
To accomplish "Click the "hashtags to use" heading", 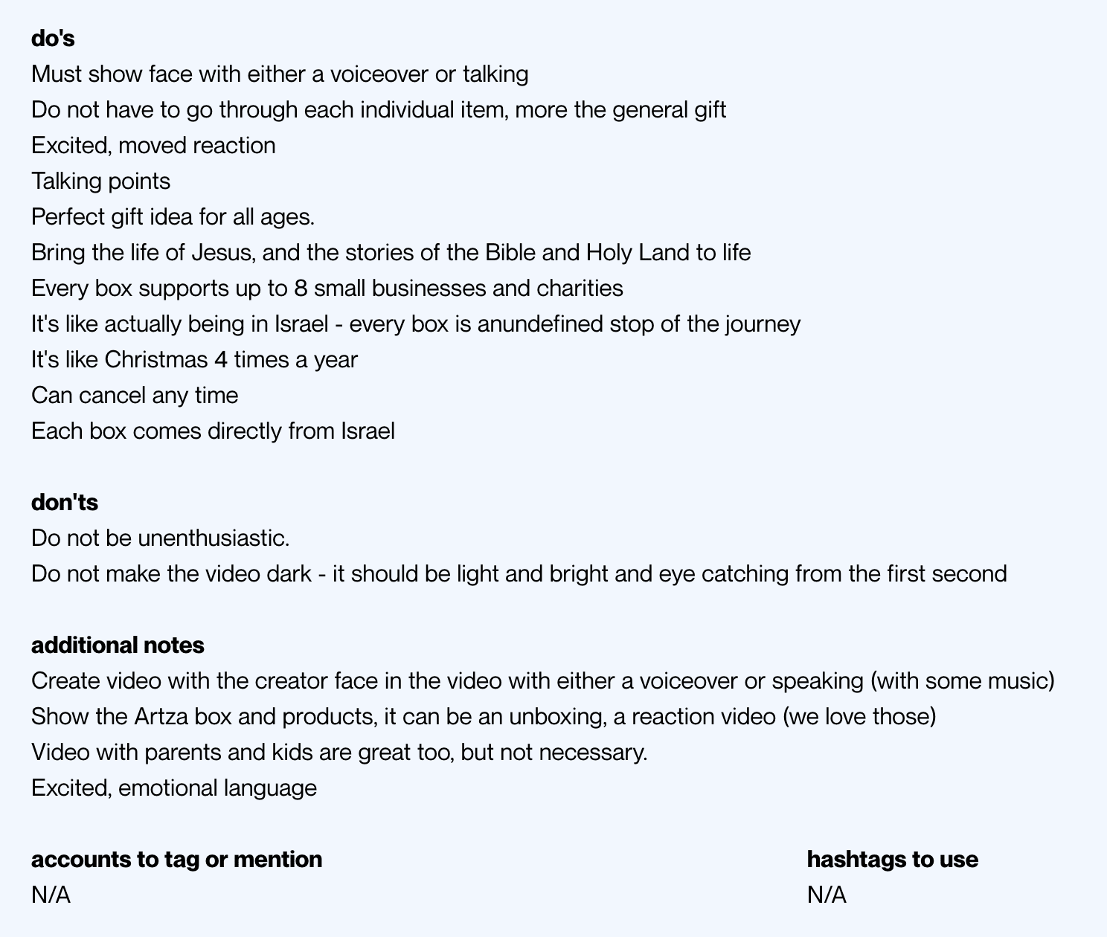I will [x=892, y=860].
